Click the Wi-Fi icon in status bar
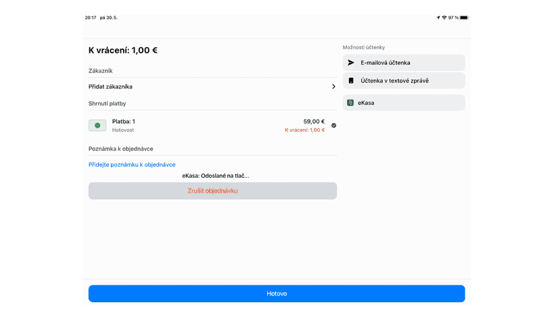The height and width of the screenshot is (315, 560). (444, 18)
